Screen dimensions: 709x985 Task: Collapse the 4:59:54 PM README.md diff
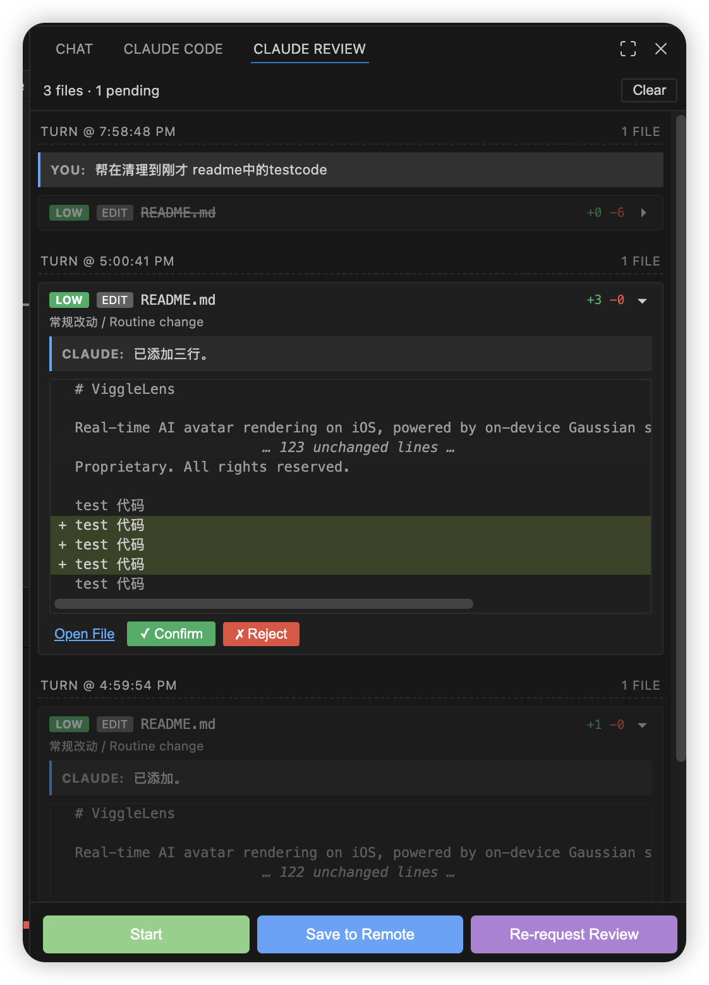(x=643, y=725)
